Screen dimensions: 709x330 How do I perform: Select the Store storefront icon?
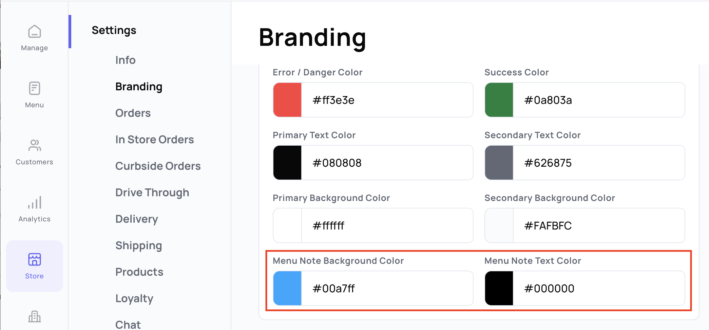(35, 260)
